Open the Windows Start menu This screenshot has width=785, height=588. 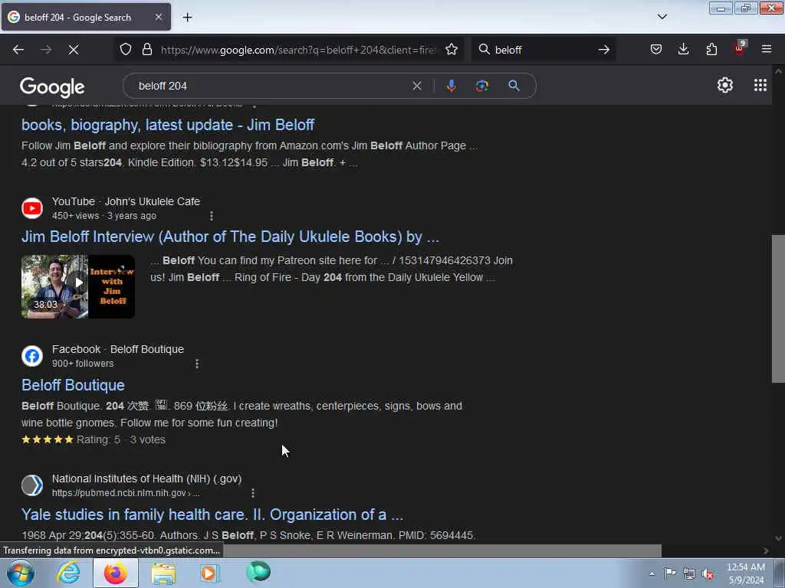coord(21,573)
